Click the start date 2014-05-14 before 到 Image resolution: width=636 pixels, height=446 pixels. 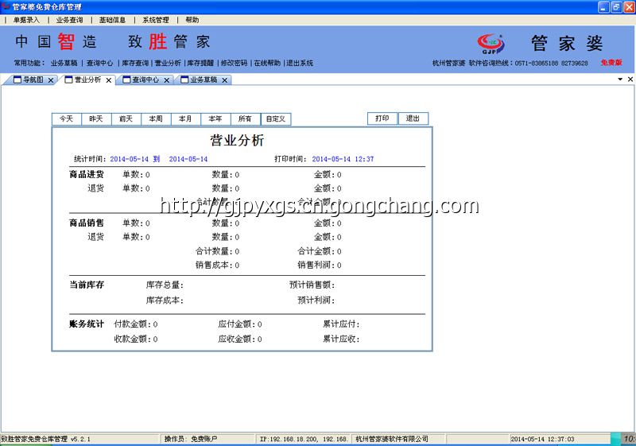pos(130,159)
